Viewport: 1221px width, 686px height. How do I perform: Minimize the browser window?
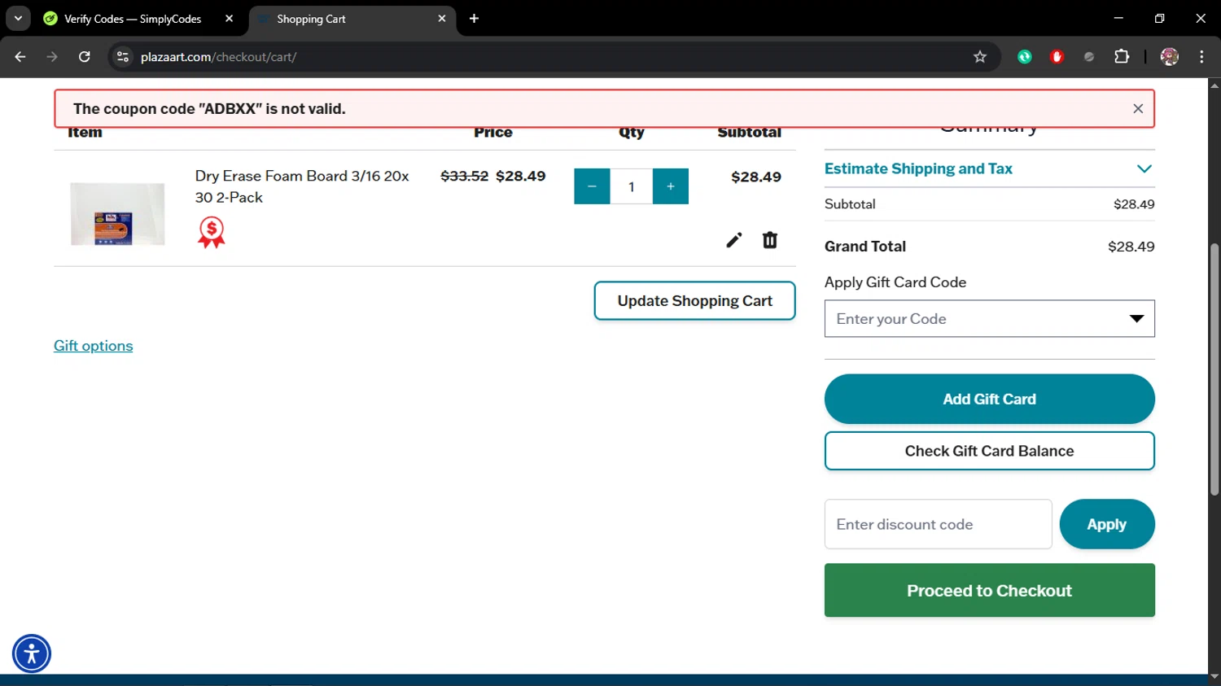1118,19
